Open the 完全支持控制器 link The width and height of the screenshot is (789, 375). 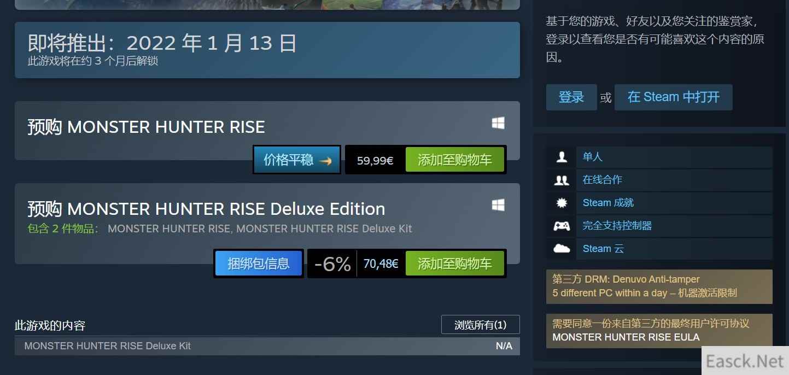click(x=617, y=226)
